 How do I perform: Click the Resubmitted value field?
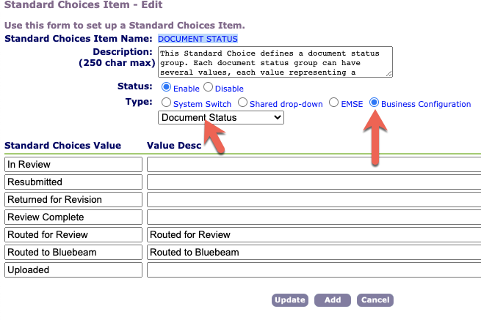(x=73, y=182)
